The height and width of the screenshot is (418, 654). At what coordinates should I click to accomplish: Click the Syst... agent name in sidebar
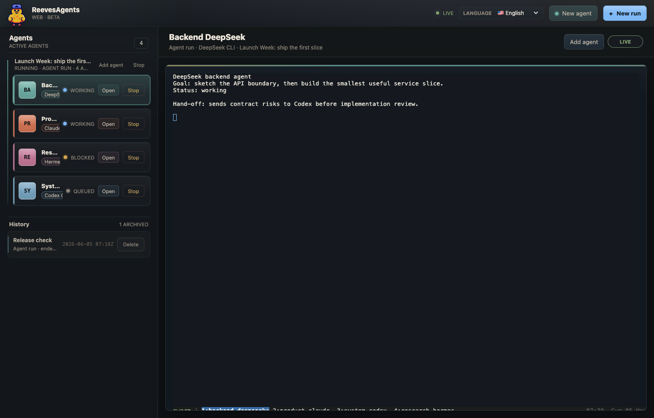click(50, 186)
